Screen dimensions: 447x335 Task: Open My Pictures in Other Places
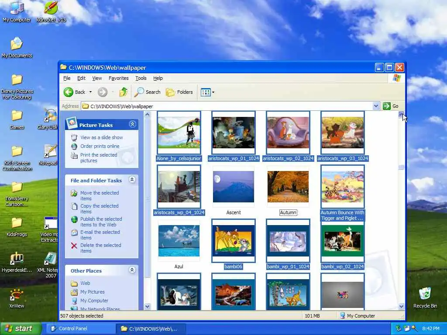(x=93, y=292)
